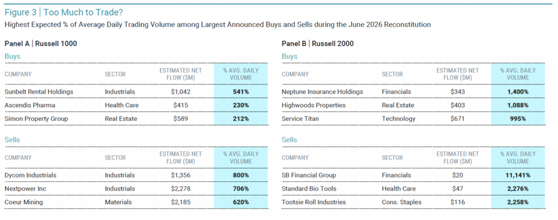The height and width of the screenshot is (220, 558).
Task: Click the Nextpower Inc $2,278 net flow
Action: pos(180,189)
